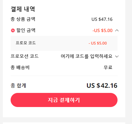The image size is (132, 124).
Task: Click the - US $5.00 promo code amount
Action: [98, 43]
